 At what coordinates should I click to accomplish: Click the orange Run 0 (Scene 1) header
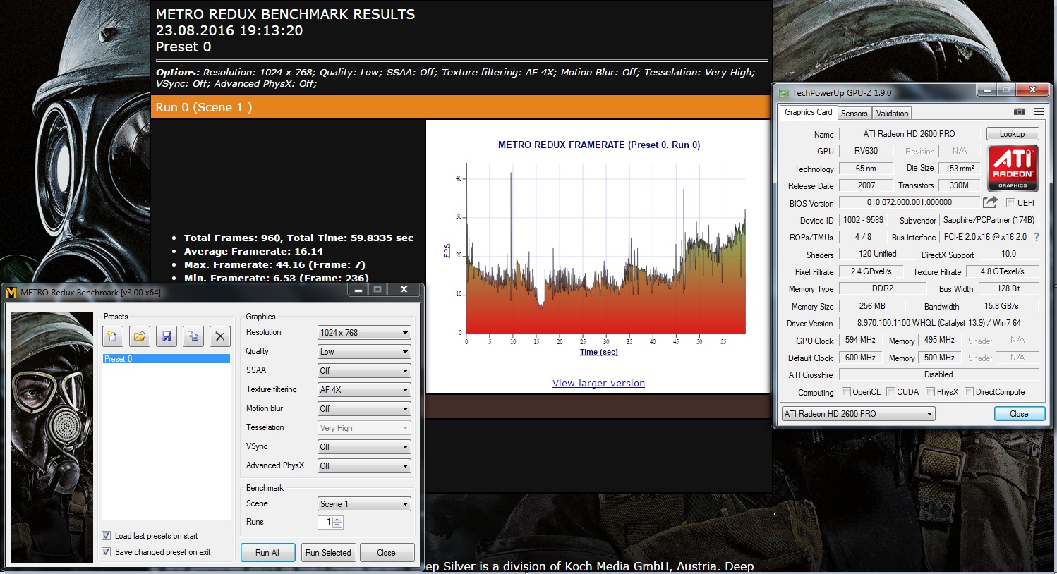click(x=461, y=107)
